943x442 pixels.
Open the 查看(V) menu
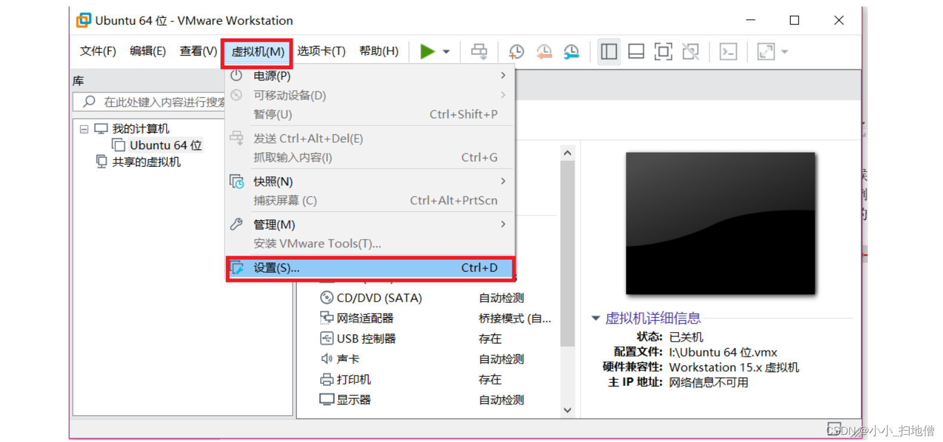tap(198, 51)
